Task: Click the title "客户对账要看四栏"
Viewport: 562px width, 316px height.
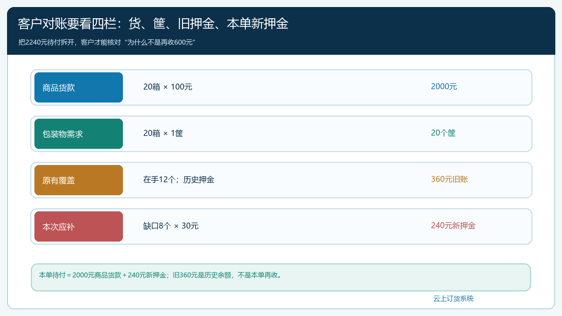Action: tap(67, 24)
